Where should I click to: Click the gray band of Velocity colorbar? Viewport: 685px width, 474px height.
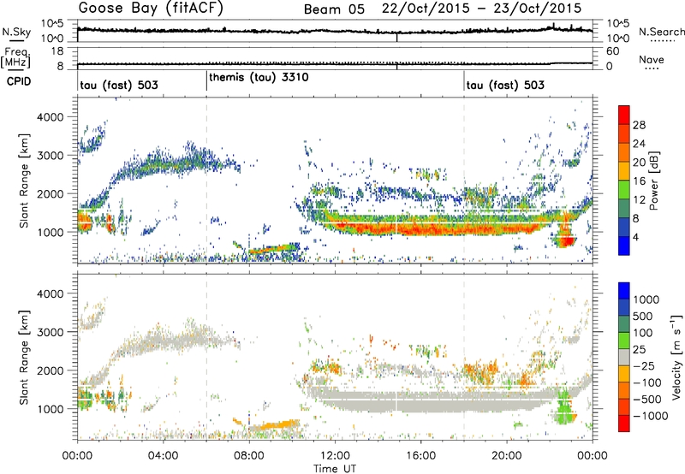tap(624, 358)
